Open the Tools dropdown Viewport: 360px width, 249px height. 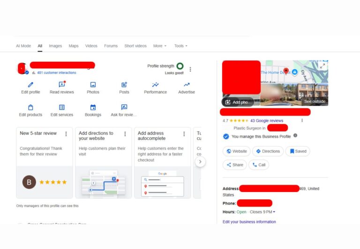180,46
